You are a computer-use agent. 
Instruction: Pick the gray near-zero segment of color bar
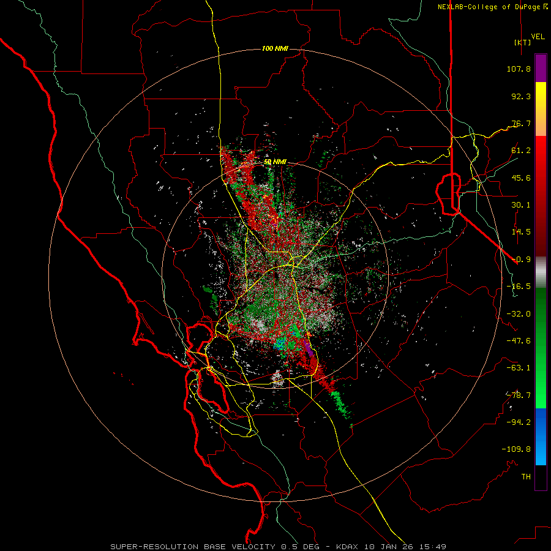(x=541, y=272)
